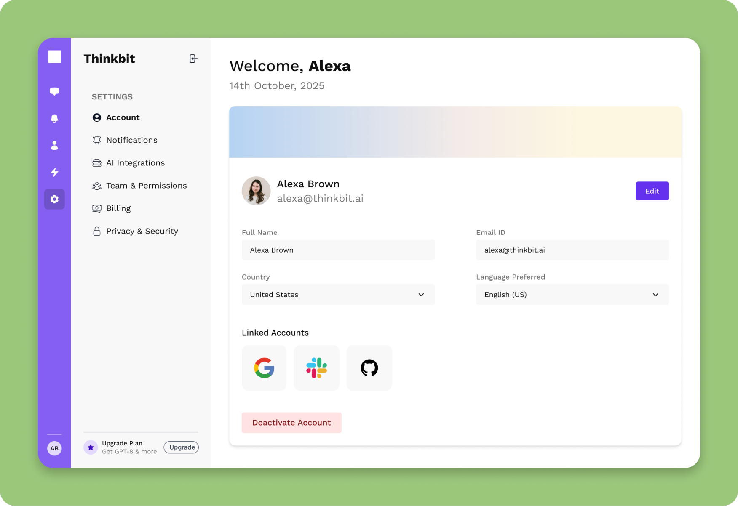Select Privacy & Security settings

[142, 231]
